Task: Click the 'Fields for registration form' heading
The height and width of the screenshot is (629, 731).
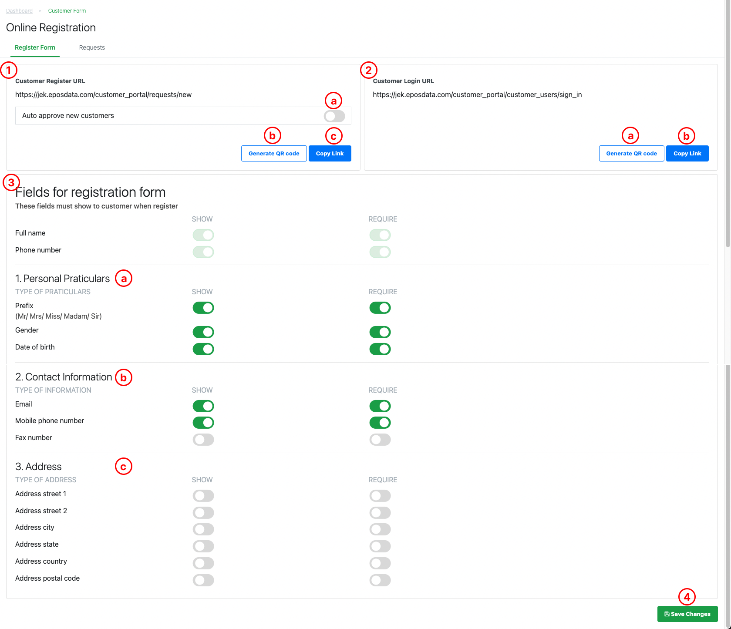Action: 91,192
